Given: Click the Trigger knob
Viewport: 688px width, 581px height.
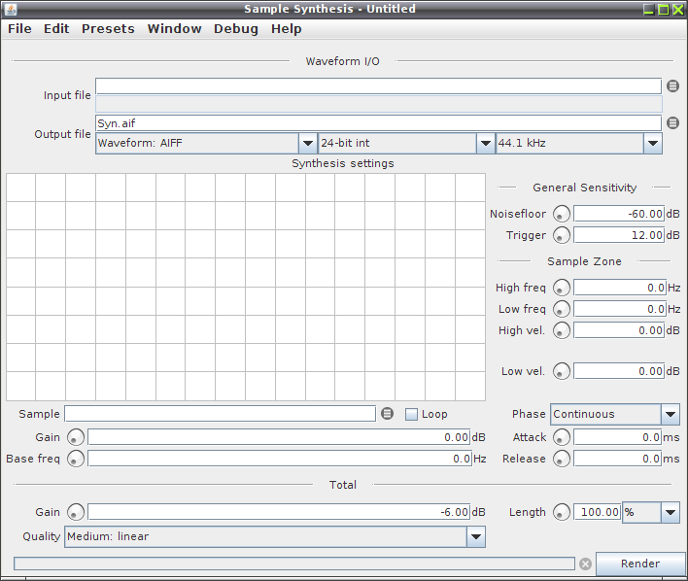Looking at the screenshot, I should (562, 235).
